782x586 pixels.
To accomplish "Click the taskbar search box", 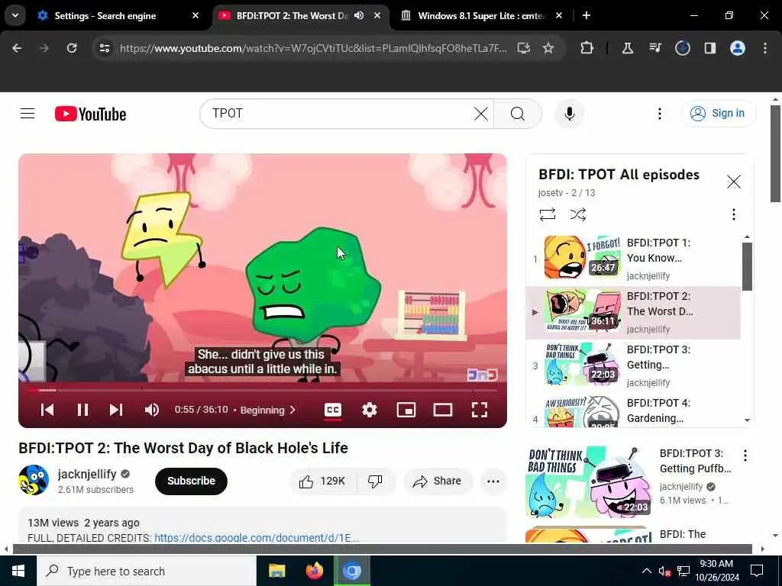I will (x=146, y=571).
